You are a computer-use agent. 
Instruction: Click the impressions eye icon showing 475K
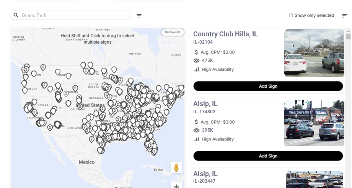coord(196,60)
